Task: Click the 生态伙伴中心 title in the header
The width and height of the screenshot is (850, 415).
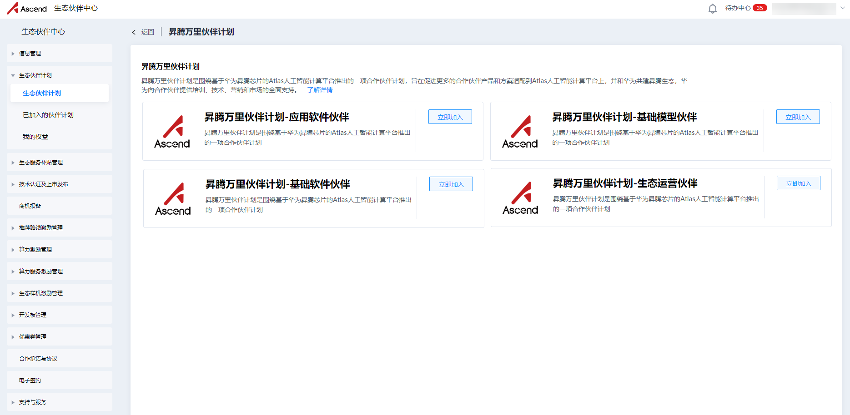Action: (x=76, y=8)
